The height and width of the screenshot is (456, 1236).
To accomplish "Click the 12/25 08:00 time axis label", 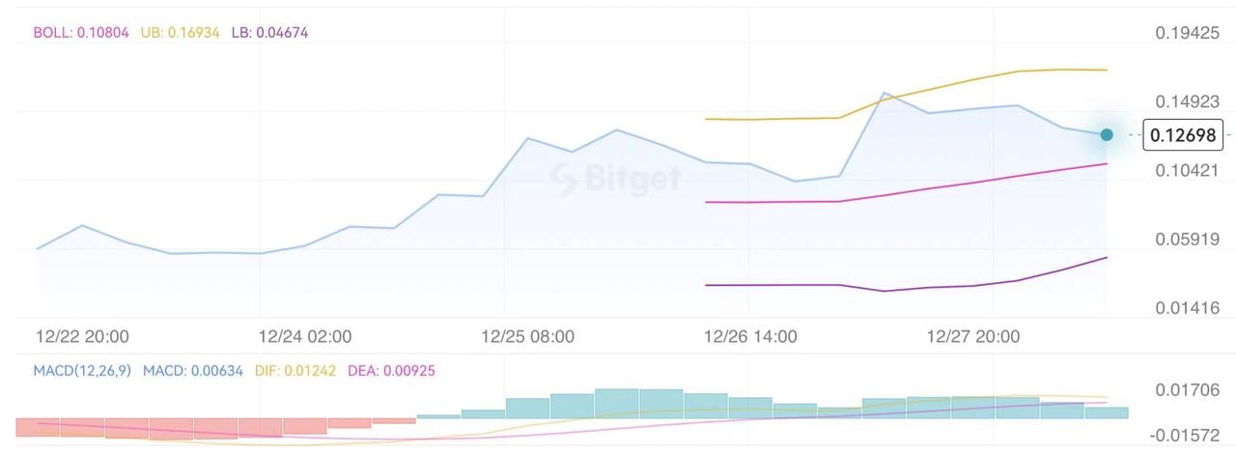I will coord(528,337).
